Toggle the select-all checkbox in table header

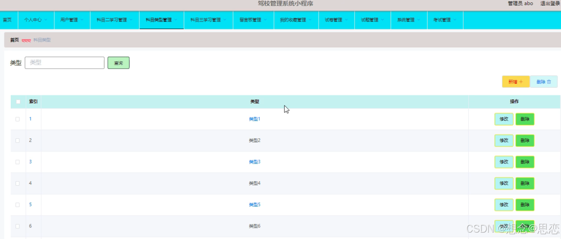(x=18, y=102)
